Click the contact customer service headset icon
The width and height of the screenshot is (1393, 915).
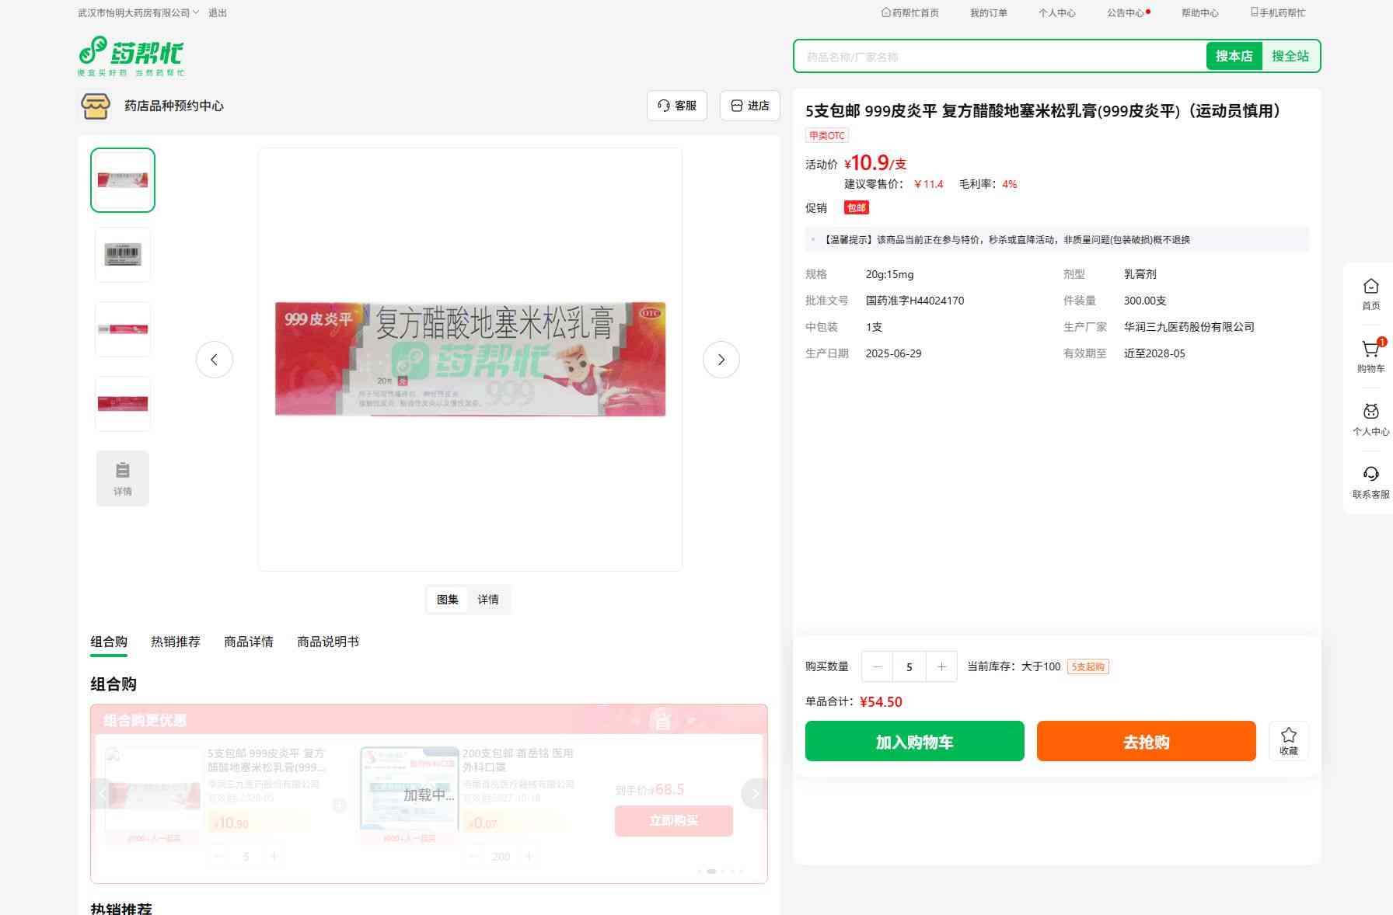click(1370, 475)
